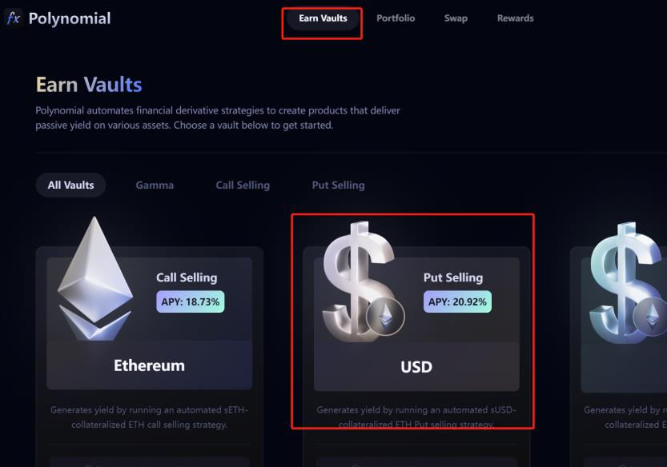
Task: Open the Earn Vaults tab
Action: click(323, 18)
